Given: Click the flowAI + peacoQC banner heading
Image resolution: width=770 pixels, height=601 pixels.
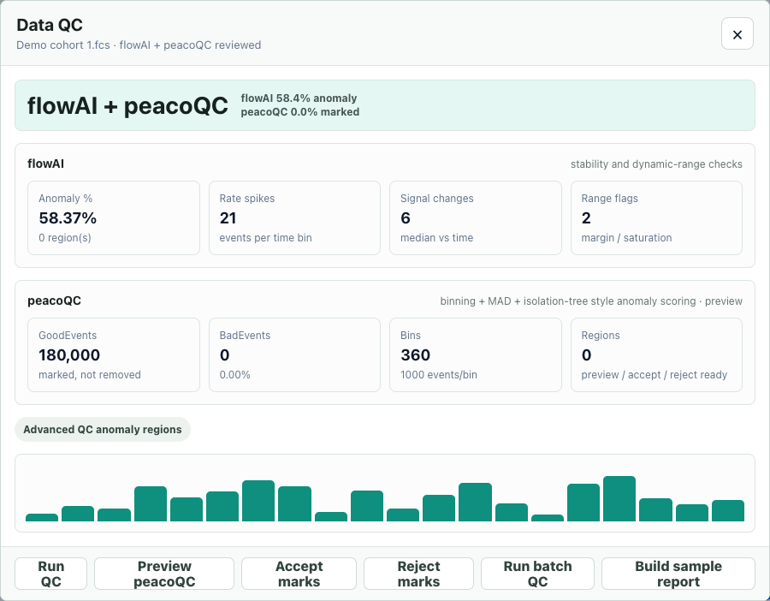Looking at the screenshot, I should (x=127, y=105).
